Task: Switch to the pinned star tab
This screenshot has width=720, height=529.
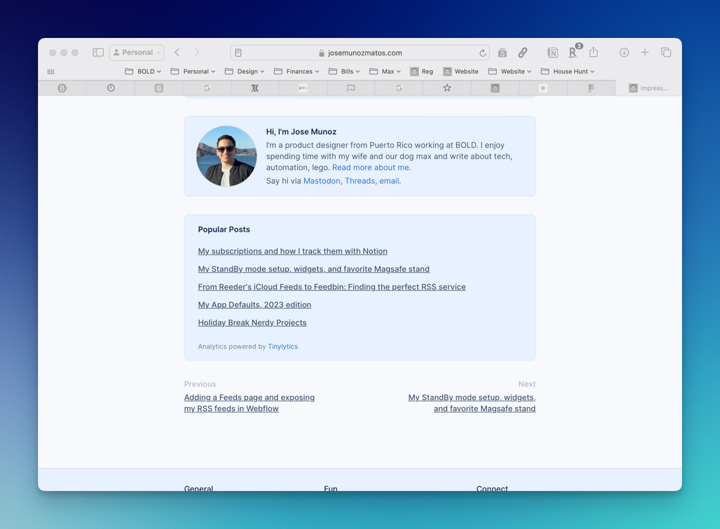Action: [447, 88]
